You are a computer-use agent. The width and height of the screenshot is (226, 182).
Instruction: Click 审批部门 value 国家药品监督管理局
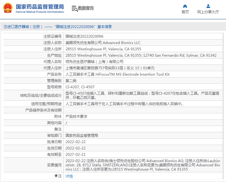[x=82, y=136]
